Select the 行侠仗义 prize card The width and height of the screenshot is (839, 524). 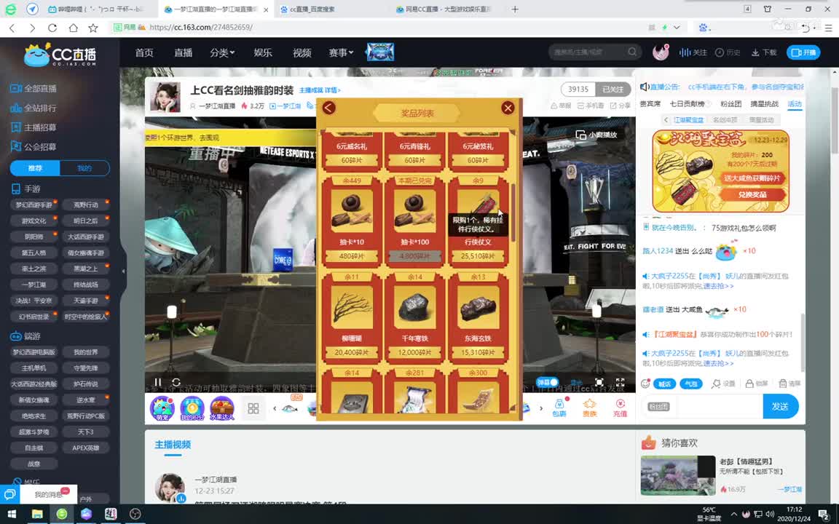[x=477, y=221]
